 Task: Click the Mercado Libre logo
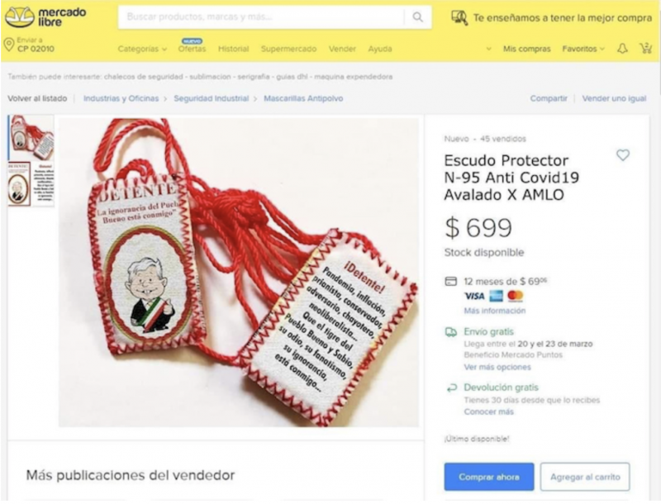tap(45, 17)
